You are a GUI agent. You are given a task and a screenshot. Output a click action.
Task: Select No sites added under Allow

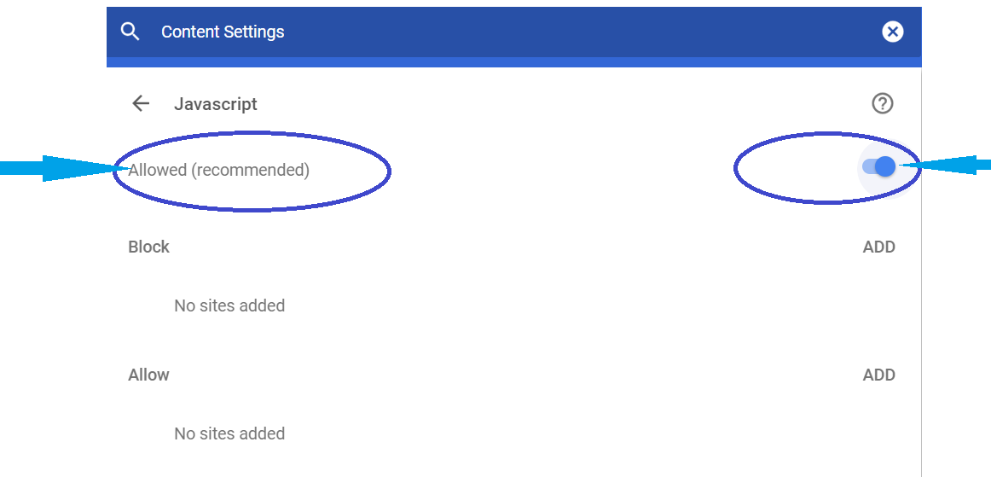coord(229,433)
